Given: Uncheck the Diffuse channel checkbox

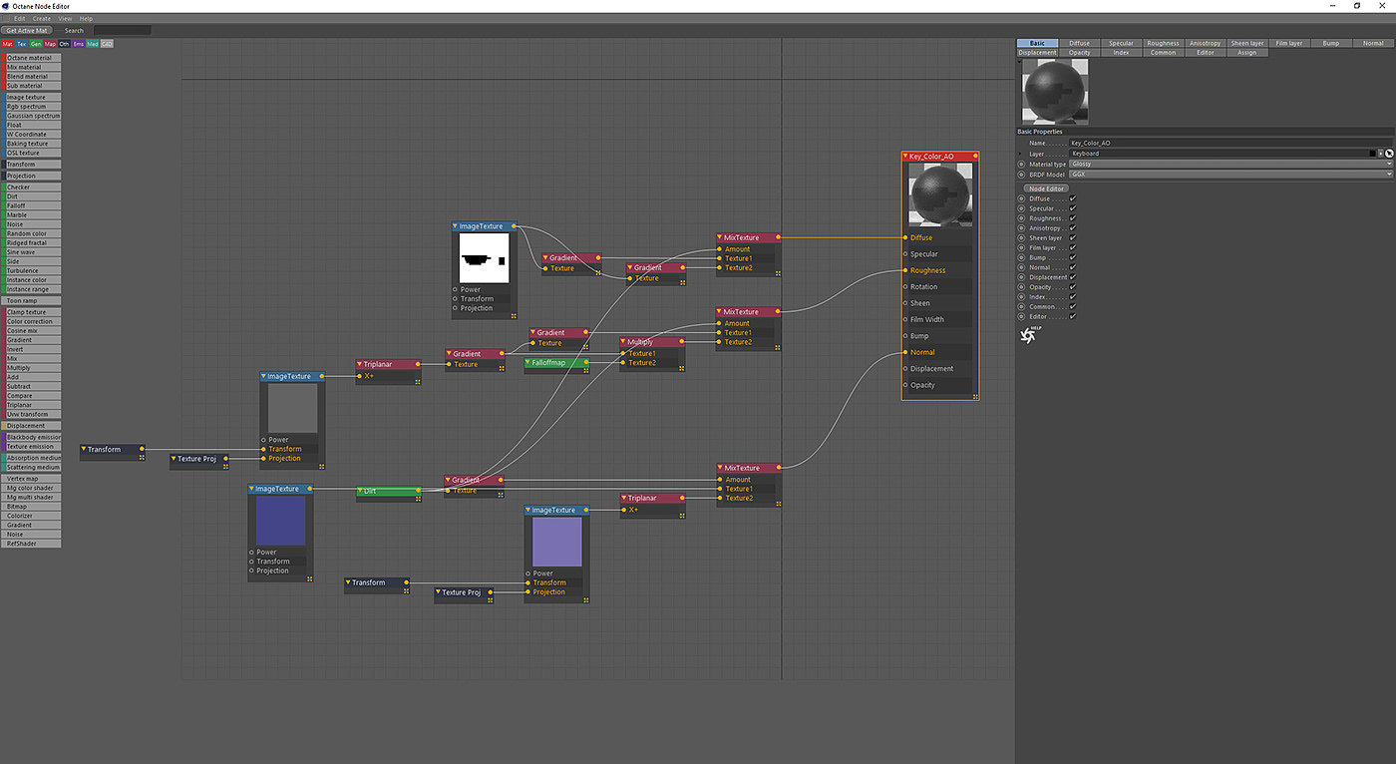Looking at the screenshot, I should (x=1073, y=198).
